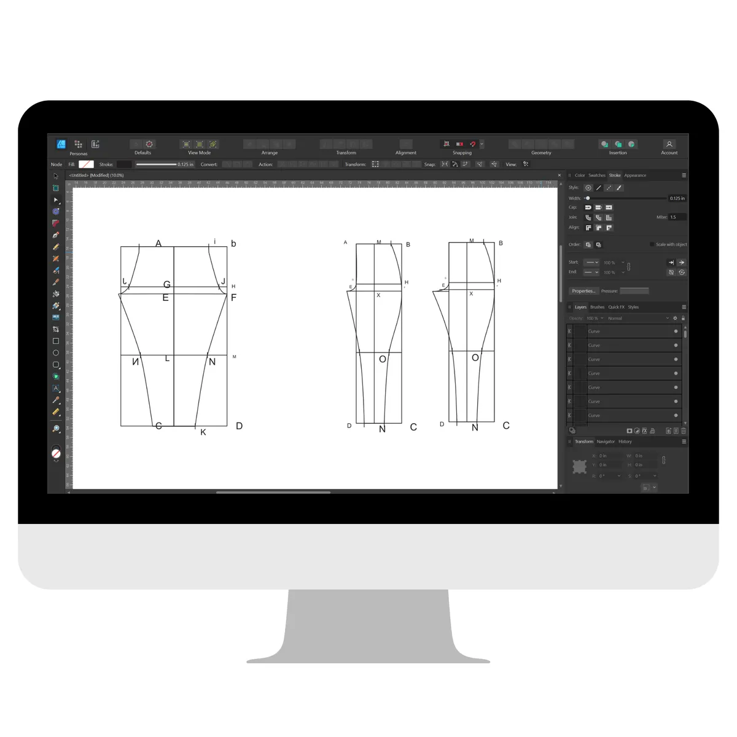Select the Move tool in the toolbox
The height and width of the screenshot is (737, 737).
[56, 176]
